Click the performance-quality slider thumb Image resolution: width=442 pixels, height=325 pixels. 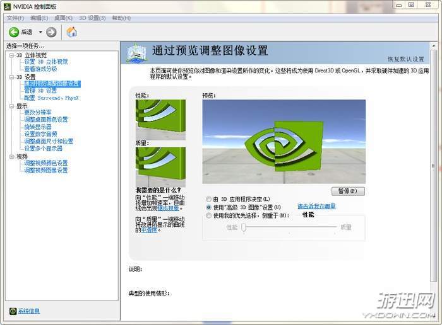244,227
